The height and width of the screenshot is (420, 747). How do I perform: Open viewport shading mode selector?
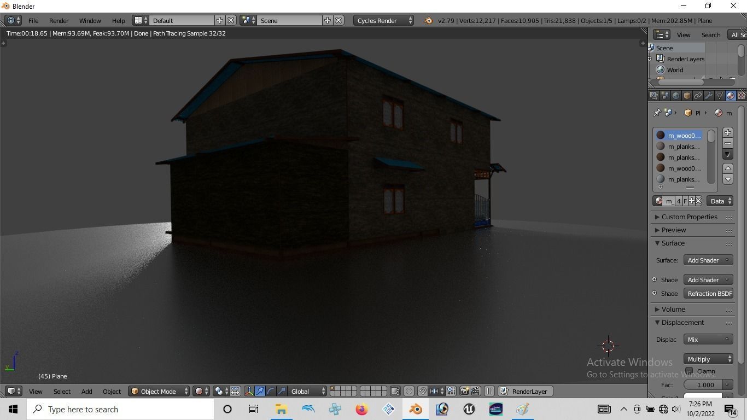click(x=201, y=392)
